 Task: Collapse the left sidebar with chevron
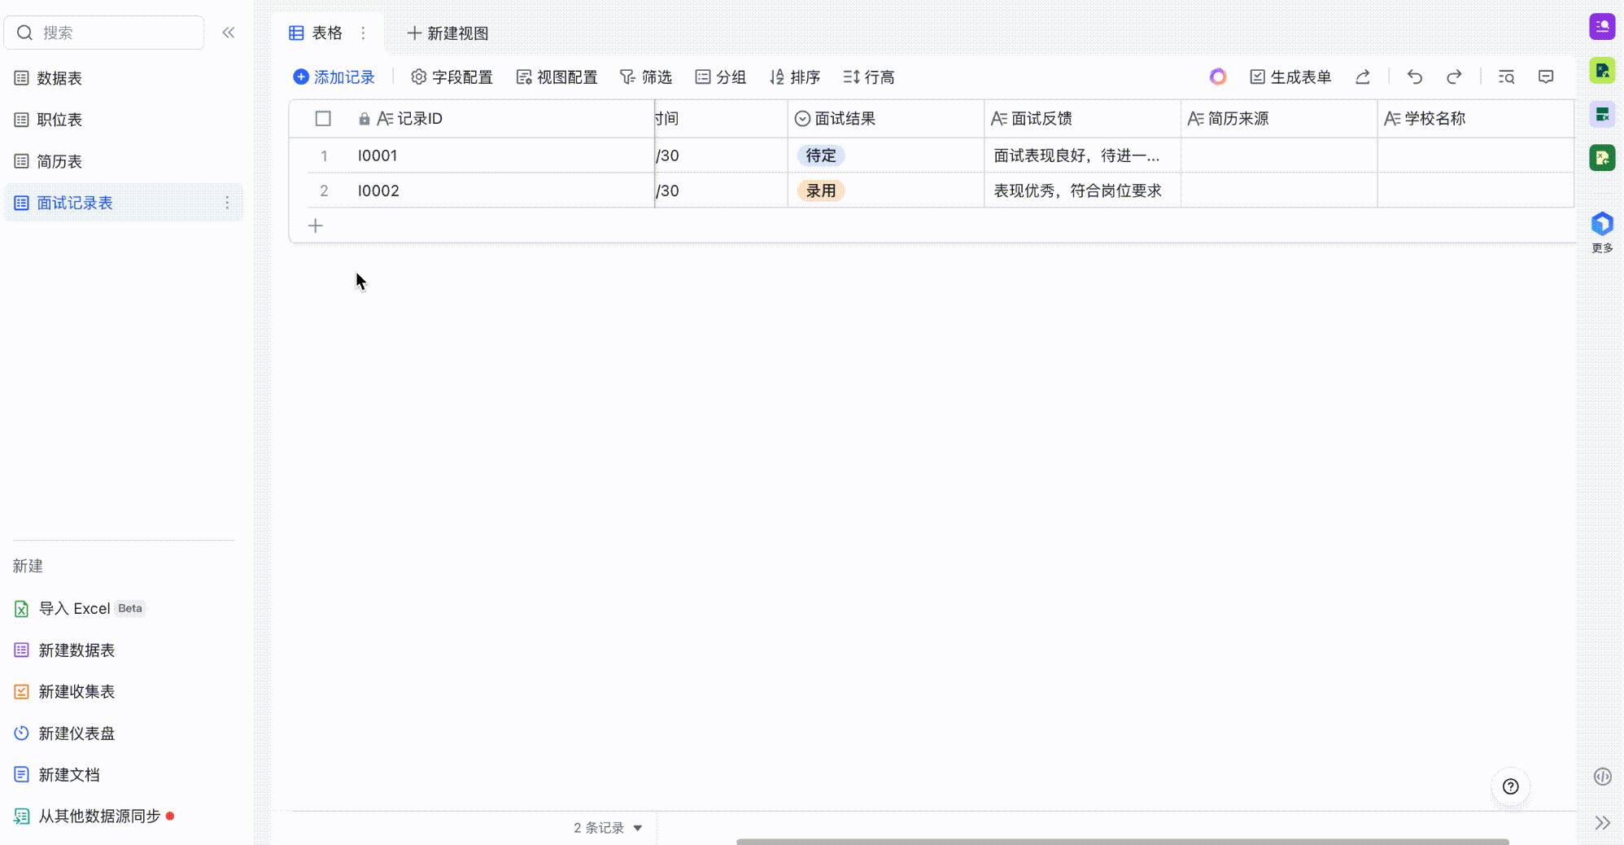coord(229,33)
